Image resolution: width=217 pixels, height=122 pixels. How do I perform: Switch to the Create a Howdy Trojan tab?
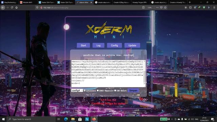coord(178,2)
